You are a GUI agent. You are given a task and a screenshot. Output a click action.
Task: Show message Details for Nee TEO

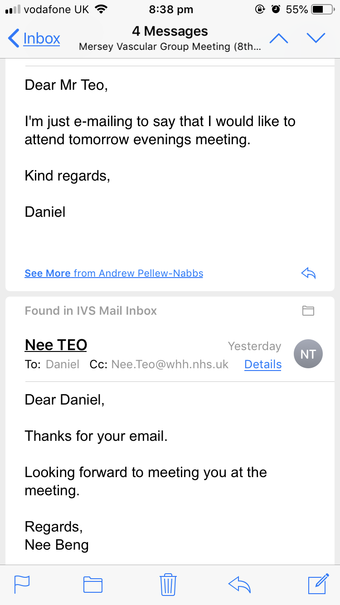click(x=263, y=364)
